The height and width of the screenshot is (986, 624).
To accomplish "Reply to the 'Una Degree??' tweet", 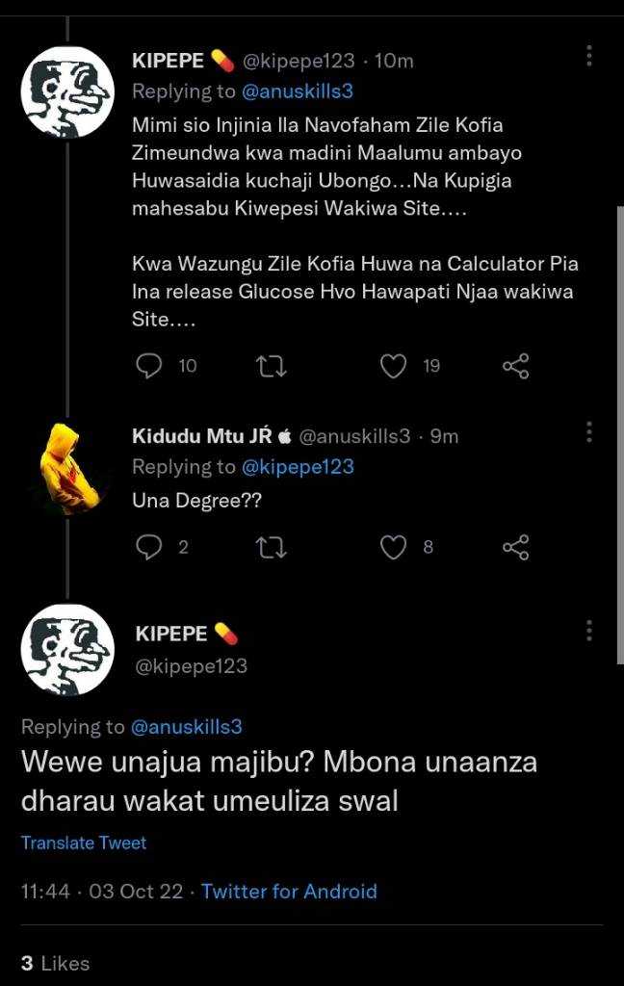I will [149, 547].
